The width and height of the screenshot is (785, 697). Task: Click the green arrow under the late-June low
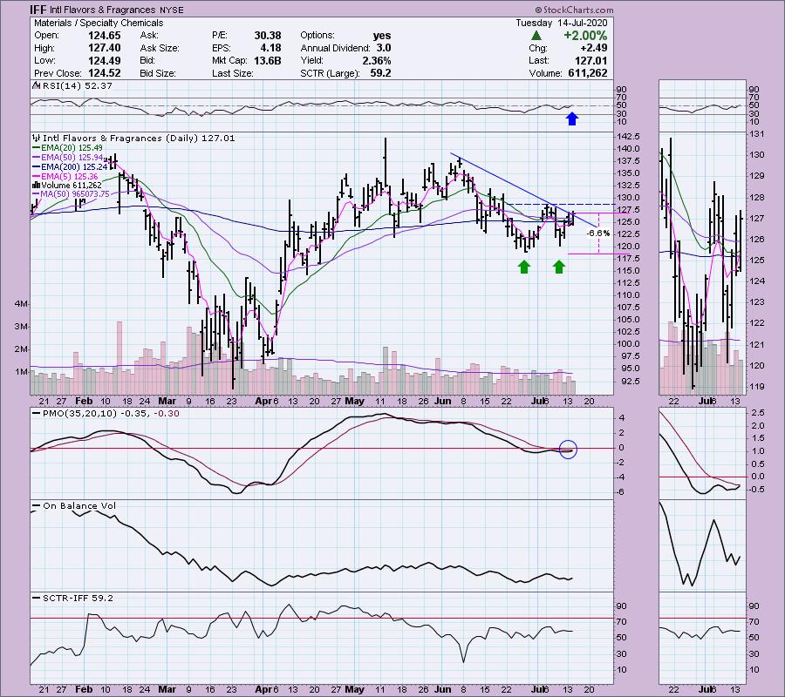pyautogui.click(x=523, y=267)
